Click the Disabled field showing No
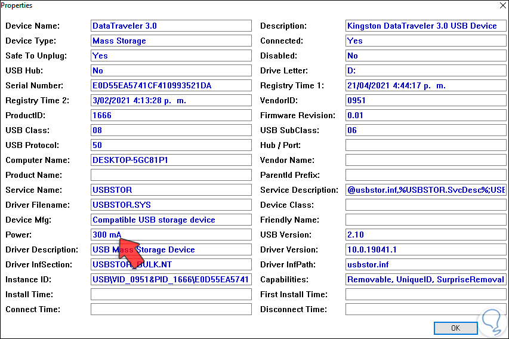 point(426,56)
